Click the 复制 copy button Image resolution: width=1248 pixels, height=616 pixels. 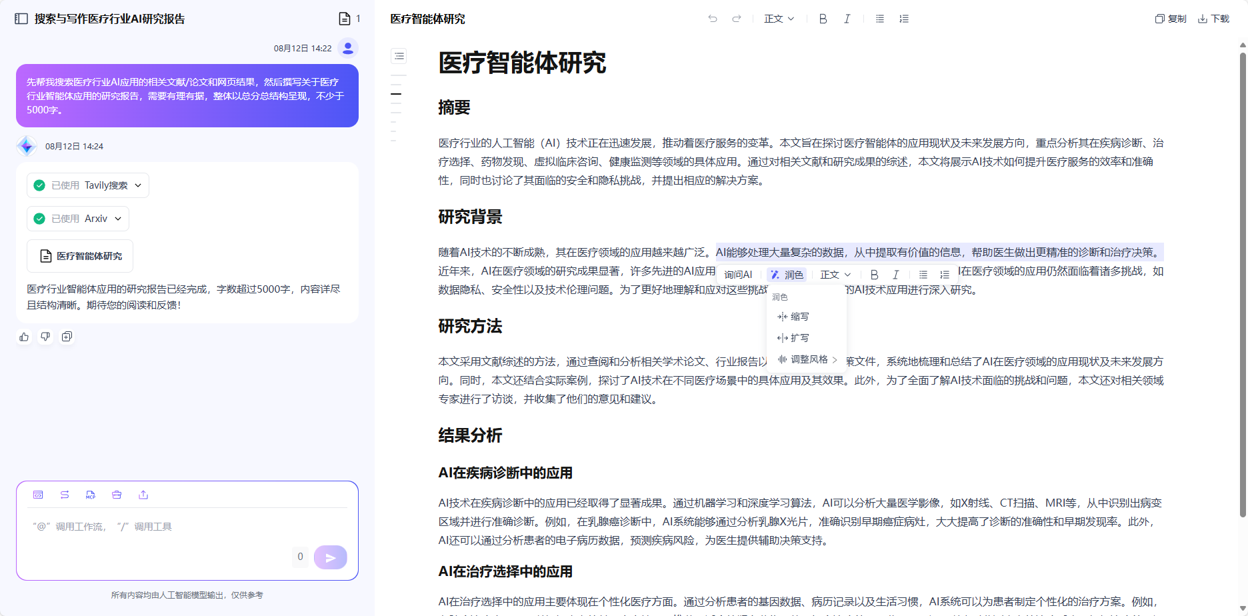pyautogui.click(x=1171, y=19)
